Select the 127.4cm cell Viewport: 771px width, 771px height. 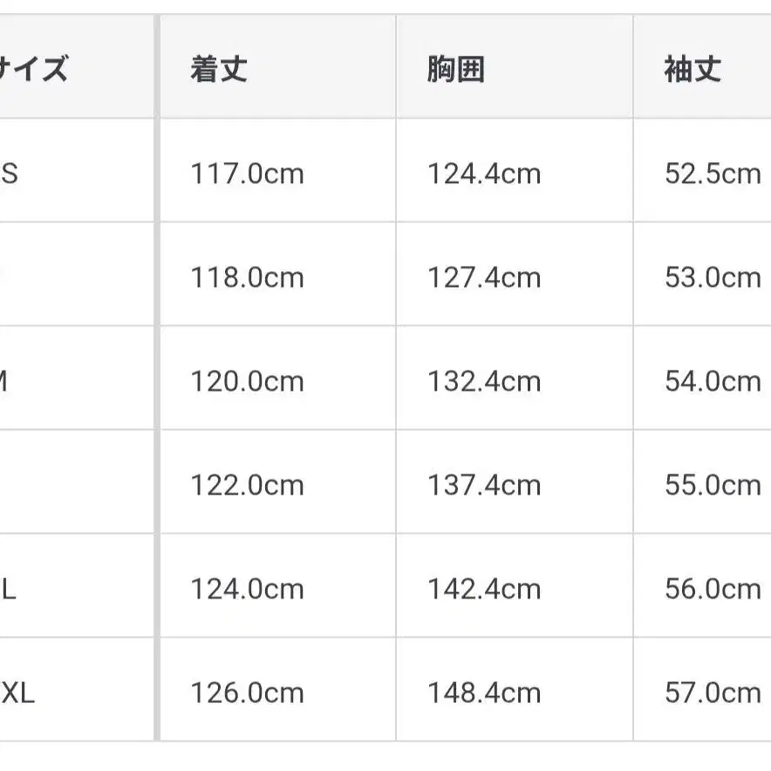(x=484, y=277)
